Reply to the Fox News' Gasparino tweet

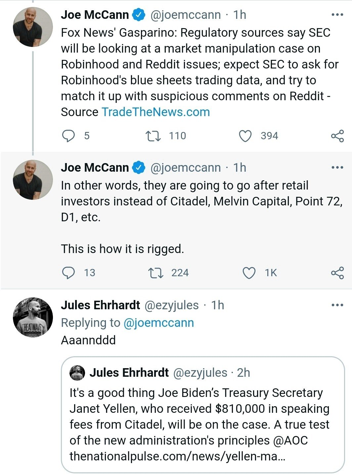pyautogui.click(x=68, y=136)
